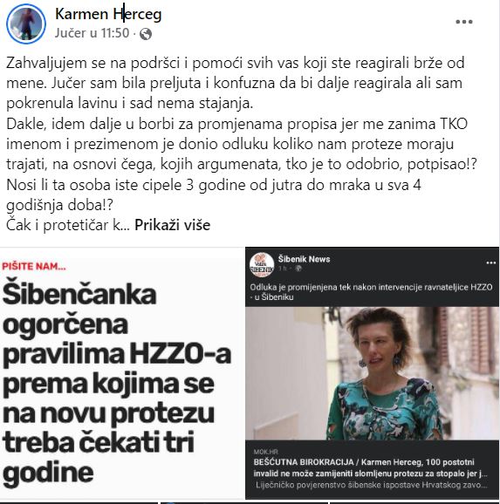Open the post's three-dot options menu
The image size is (500, 504).
[464, 22]
